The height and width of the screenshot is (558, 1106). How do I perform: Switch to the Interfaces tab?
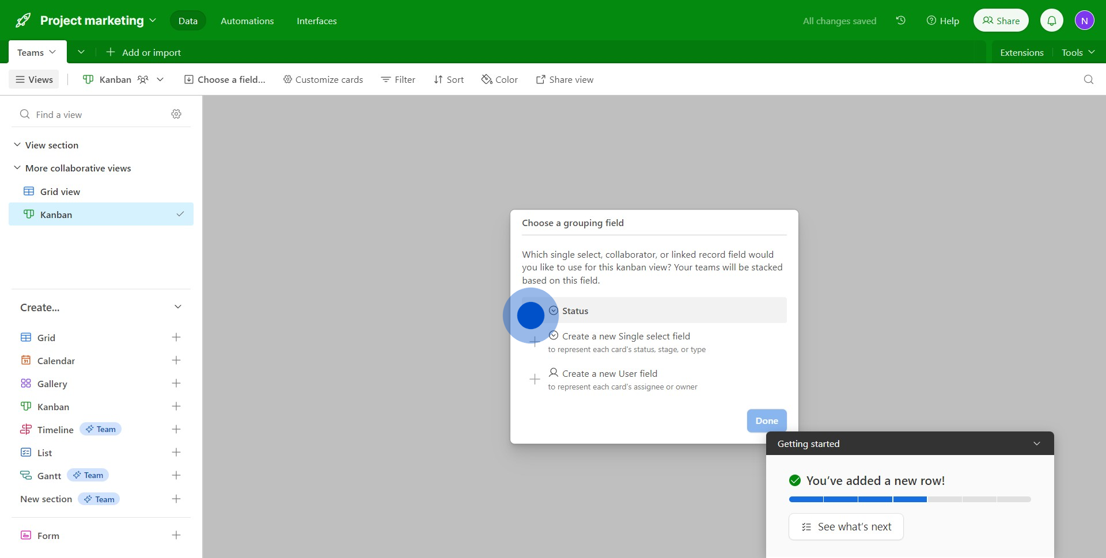click(316, 21)
